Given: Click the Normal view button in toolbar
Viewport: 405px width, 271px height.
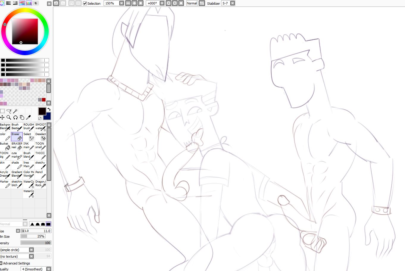Looking at the screenshot, I should pos(192,3).
